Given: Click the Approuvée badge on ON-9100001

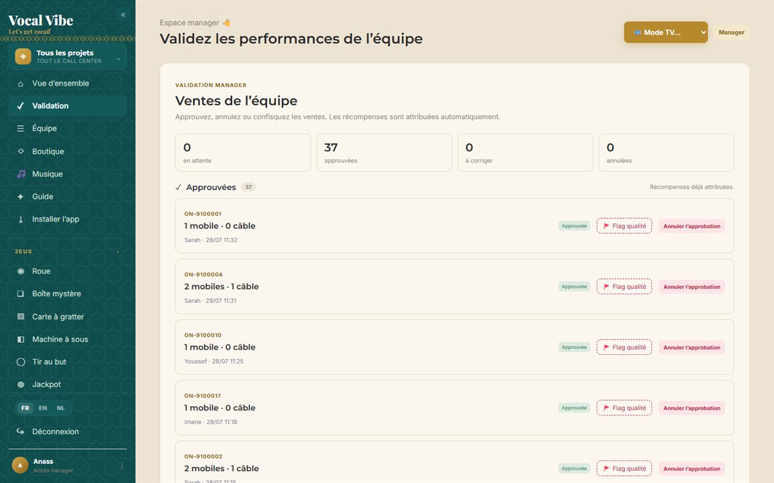Looking at the screenshot, I should [x=574, y=226].
